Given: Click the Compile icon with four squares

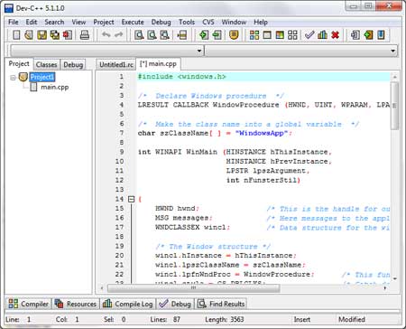Looking at the screenshot, I should [254, 35].
